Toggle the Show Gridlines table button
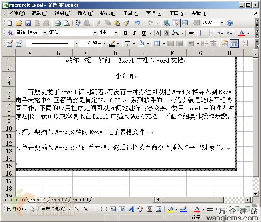Screen dimensions: 261x222 (x=234, y=44)
